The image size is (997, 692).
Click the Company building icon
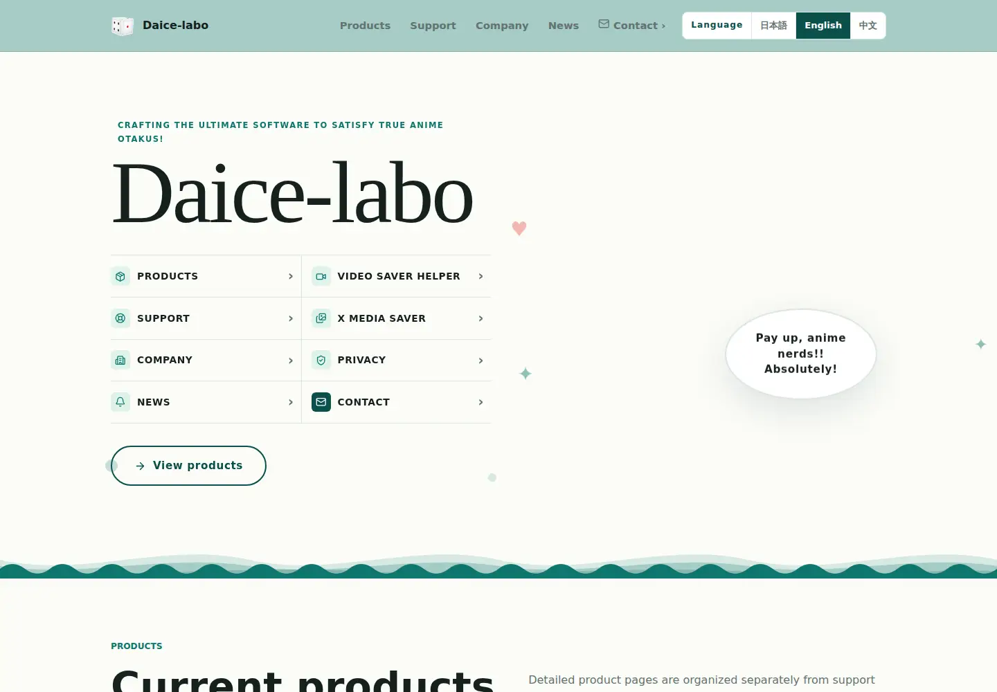pos(120,360)
